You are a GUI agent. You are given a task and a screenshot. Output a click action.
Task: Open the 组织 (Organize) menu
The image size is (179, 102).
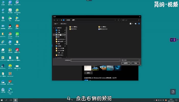click(x=56, y=23)
